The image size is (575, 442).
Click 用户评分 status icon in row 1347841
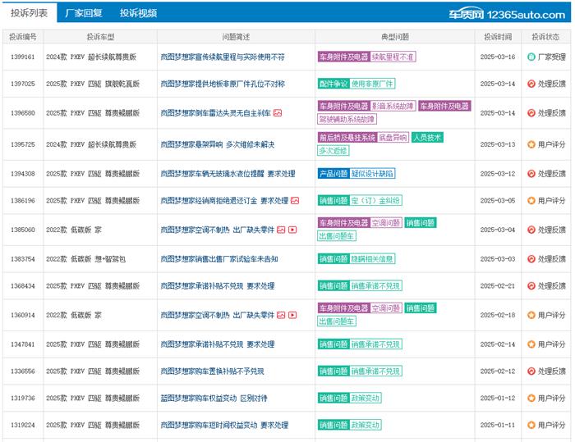click(x=531, y=344)
